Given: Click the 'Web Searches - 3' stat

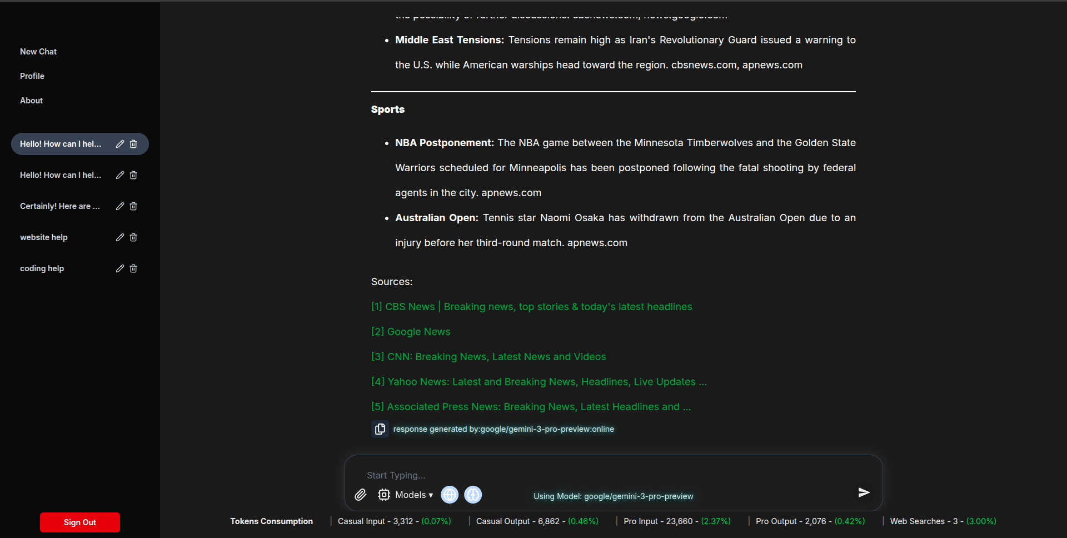Looking at the screenshot, I should click(943, 521).
